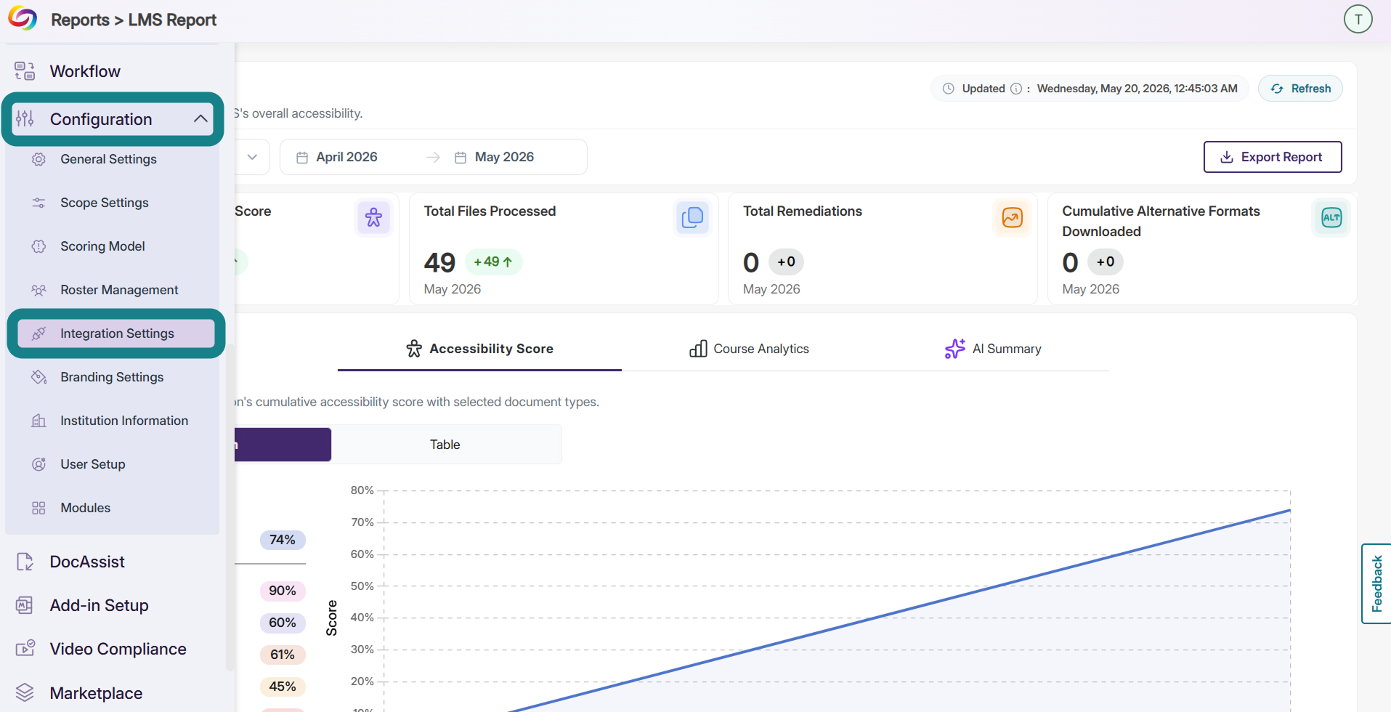Click Total Remediations chart icon

pos(1012,217)
